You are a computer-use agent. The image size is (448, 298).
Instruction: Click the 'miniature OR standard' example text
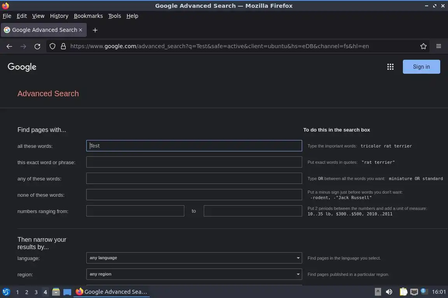coord(416,178)
